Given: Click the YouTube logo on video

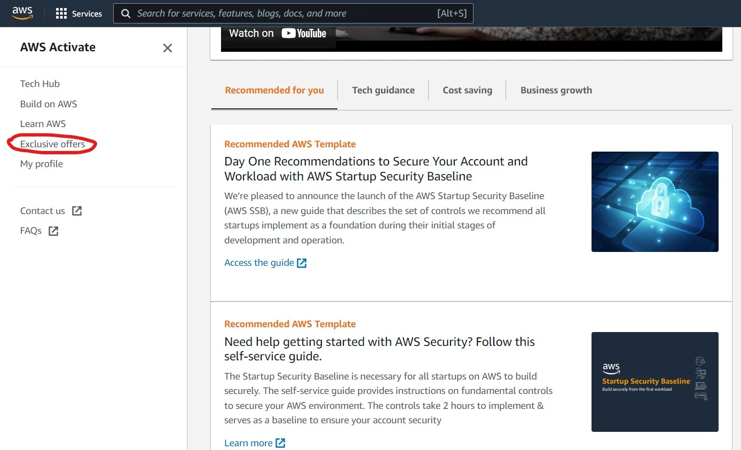Looking at the screenshot, I should (x=304, y=34).
